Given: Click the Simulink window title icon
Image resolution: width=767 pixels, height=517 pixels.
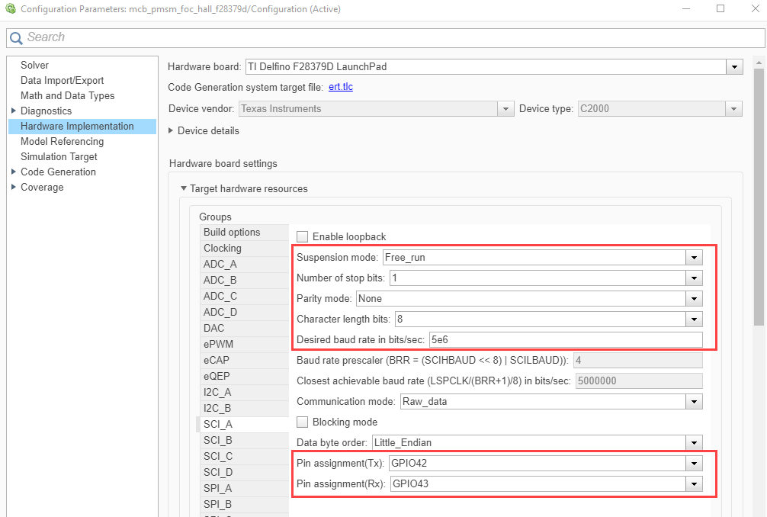Looking at the screenshot, I should (x=10, y=9).
